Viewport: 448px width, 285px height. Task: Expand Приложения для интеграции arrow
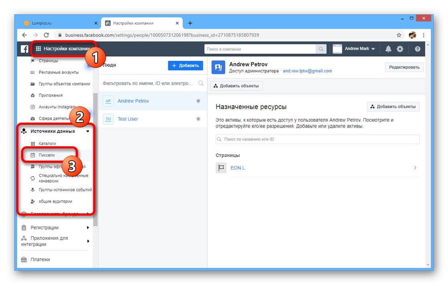[88, 241]
